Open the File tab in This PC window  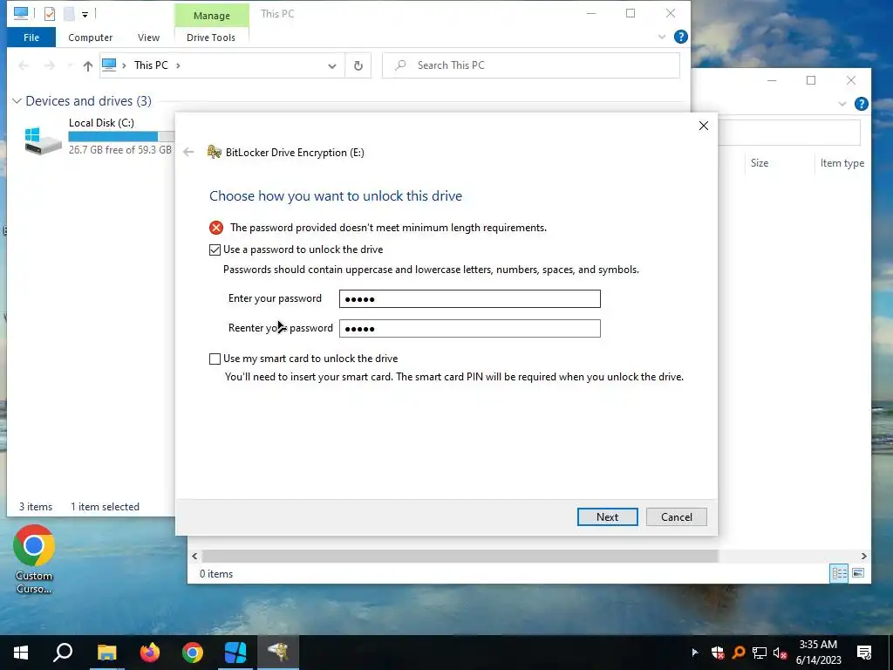(31, 38)
